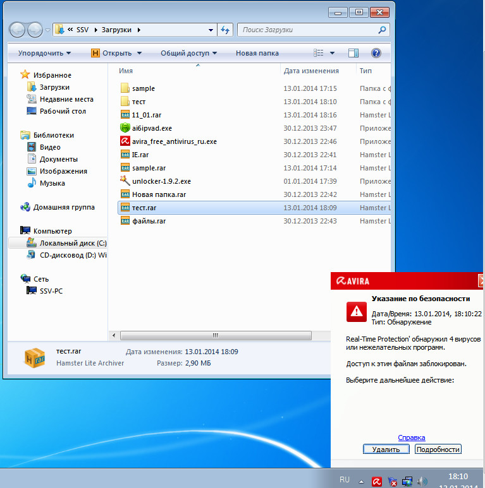Click the Avira icon in system tray
Viewport: 485px width, 488px height.
point(376,482)
